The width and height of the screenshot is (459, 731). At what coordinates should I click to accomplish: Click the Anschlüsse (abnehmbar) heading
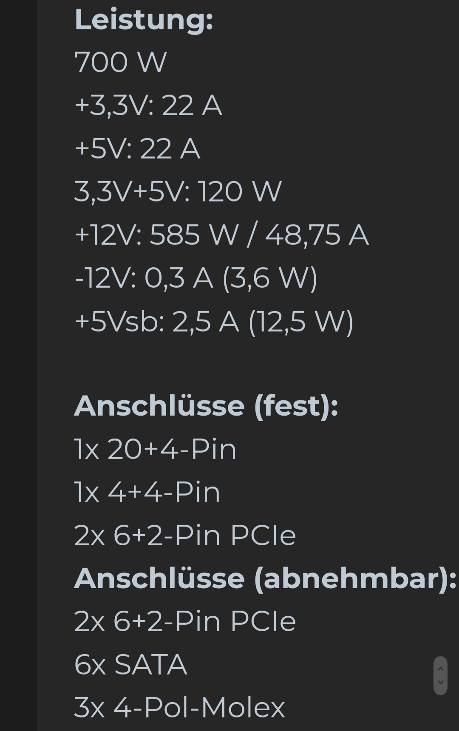[x=266, y=579]
